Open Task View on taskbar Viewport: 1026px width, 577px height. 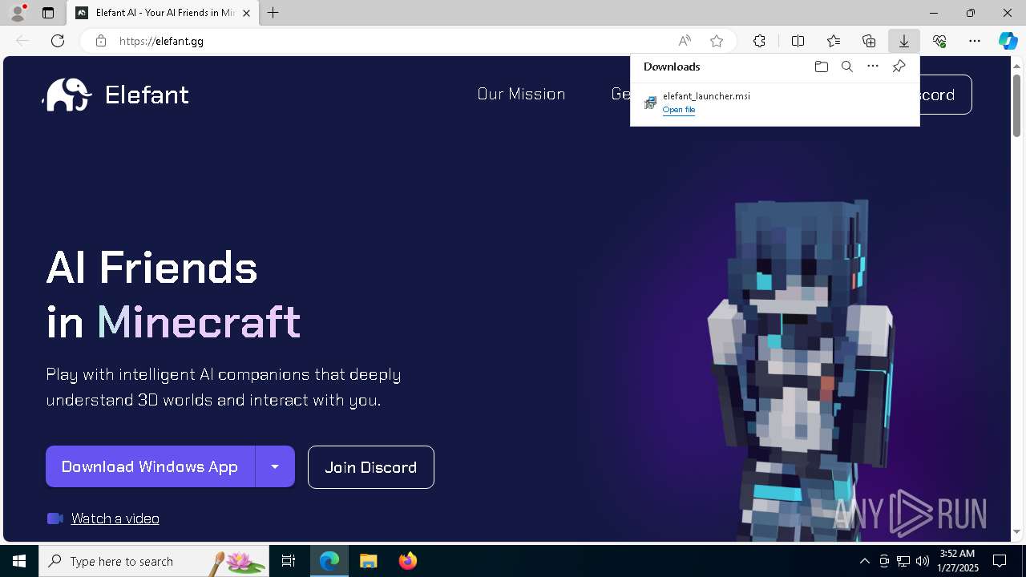click(289, 561)
